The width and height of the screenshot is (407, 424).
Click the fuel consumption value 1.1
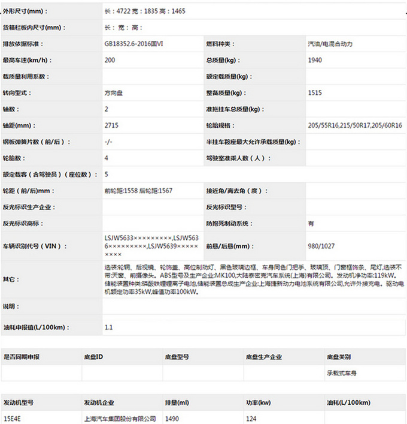(x=108, y=327)
